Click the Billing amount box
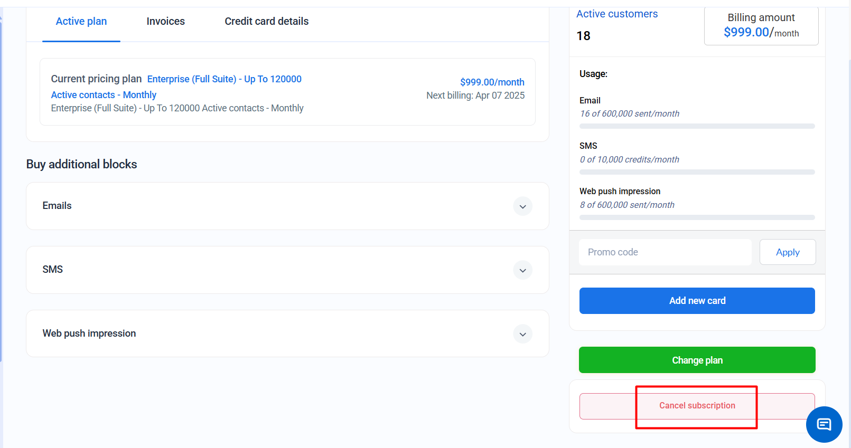 (761, 26)
